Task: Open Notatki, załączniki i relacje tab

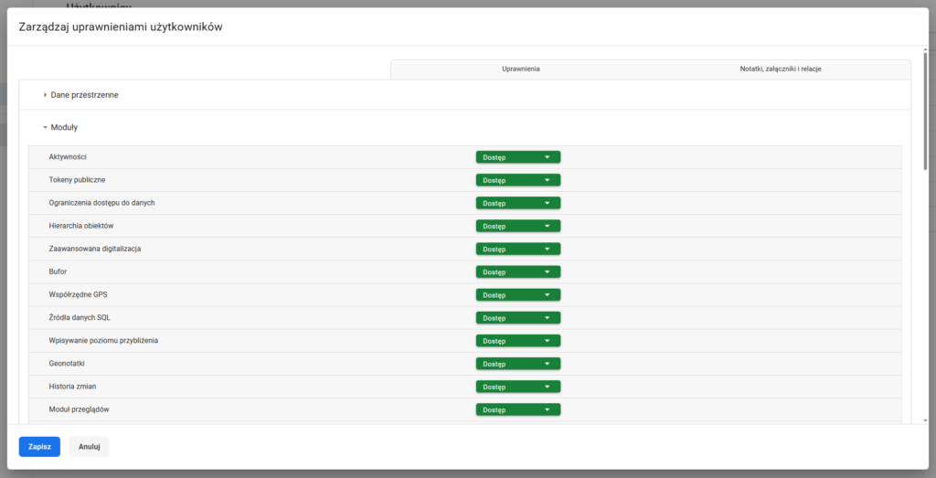Action: (780, 69)
